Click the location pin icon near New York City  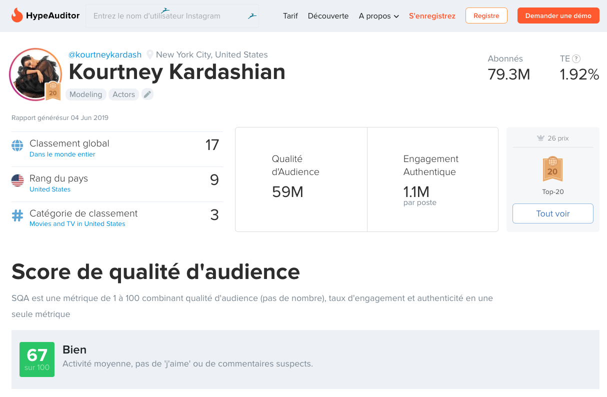click(x=150, y=54)
